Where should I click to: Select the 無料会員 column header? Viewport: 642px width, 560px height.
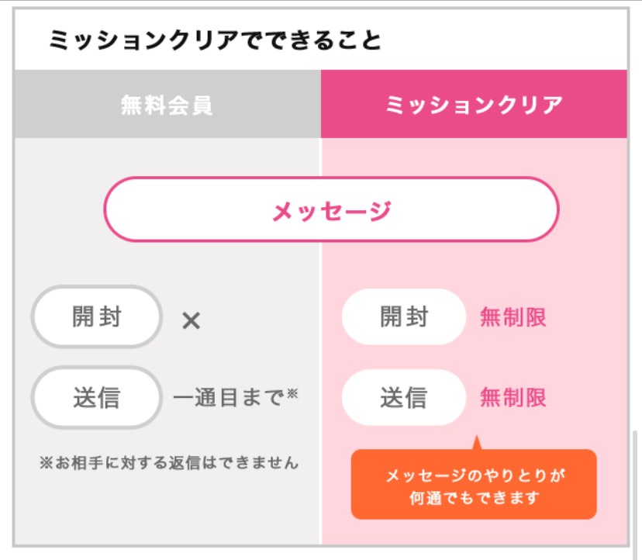click(167, 104)
